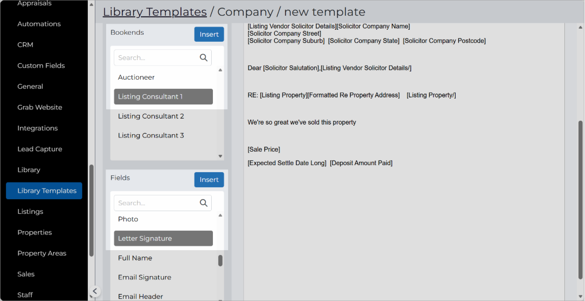Go to Custom Fields settings
The image size is (585, 301).
tap(41, 66)
